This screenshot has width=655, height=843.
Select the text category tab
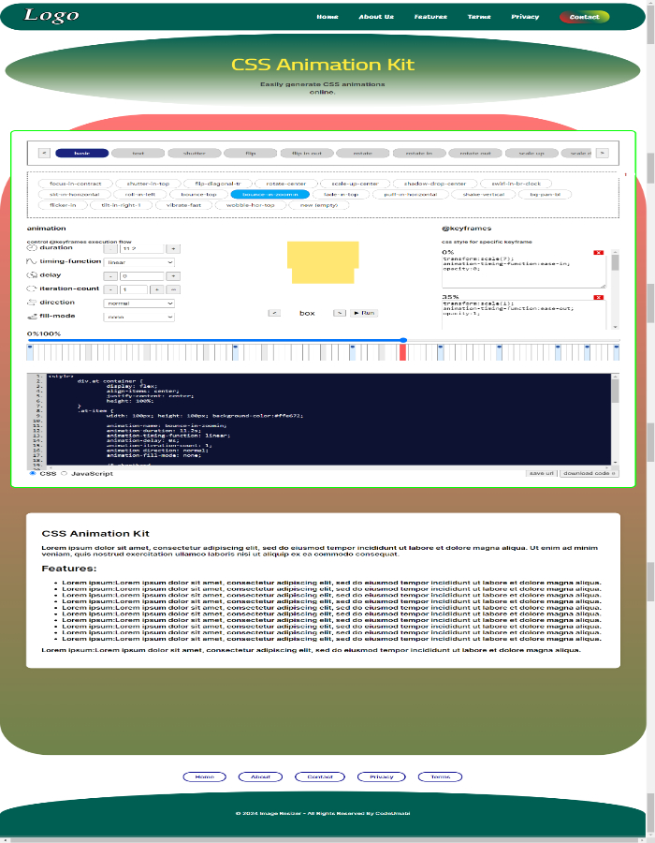point(138,154)
